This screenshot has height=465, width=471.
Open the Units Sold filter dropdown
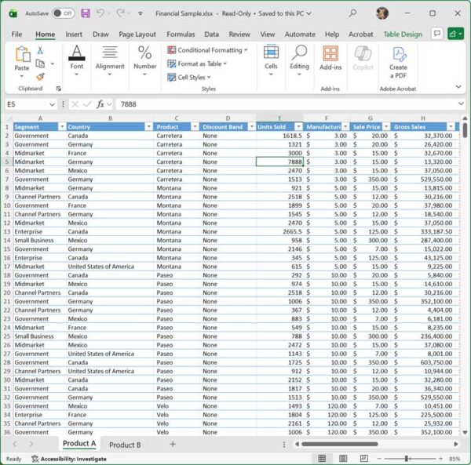pos(298,127)
